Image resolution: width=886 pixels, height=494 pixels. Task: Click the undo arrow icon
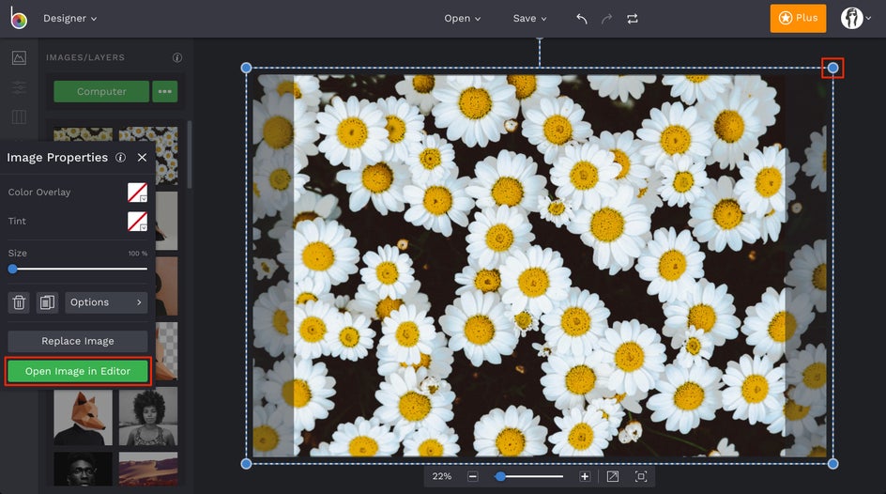tap(582, 19)
